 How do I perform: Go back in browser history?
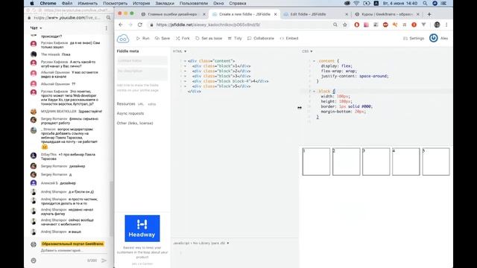click(x=121, y=25)
